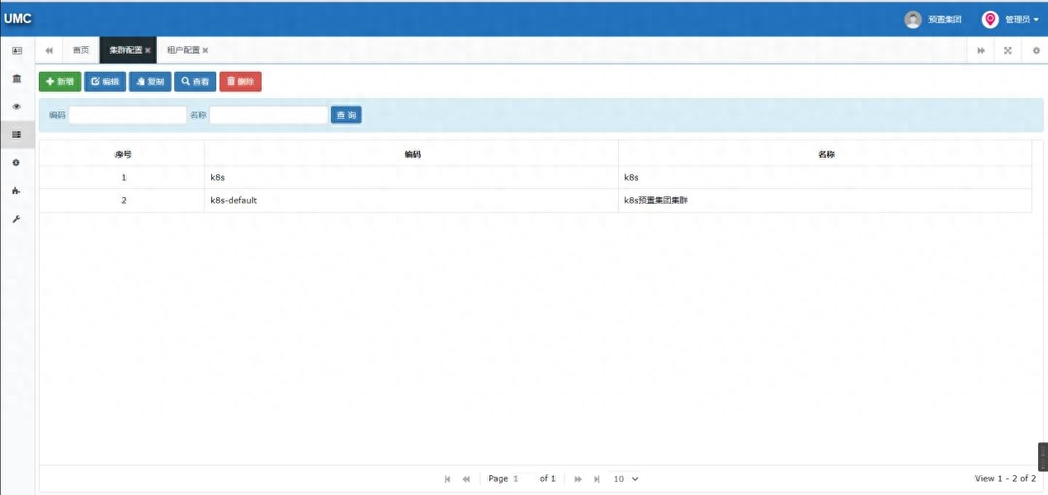Focus the 编码 filter input field

[x=128, y=115]
